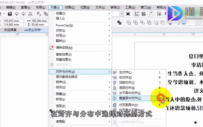Expand the 符号(Y) submenu
This screenshot has height=127, width=203.
click(x=80, y=36)
